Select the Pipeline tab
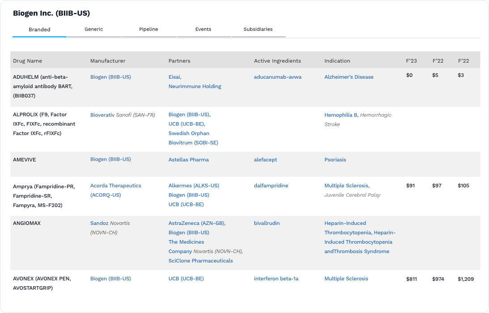 148,29
